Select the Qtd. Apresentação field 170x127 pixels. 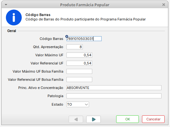pos(75,47)
